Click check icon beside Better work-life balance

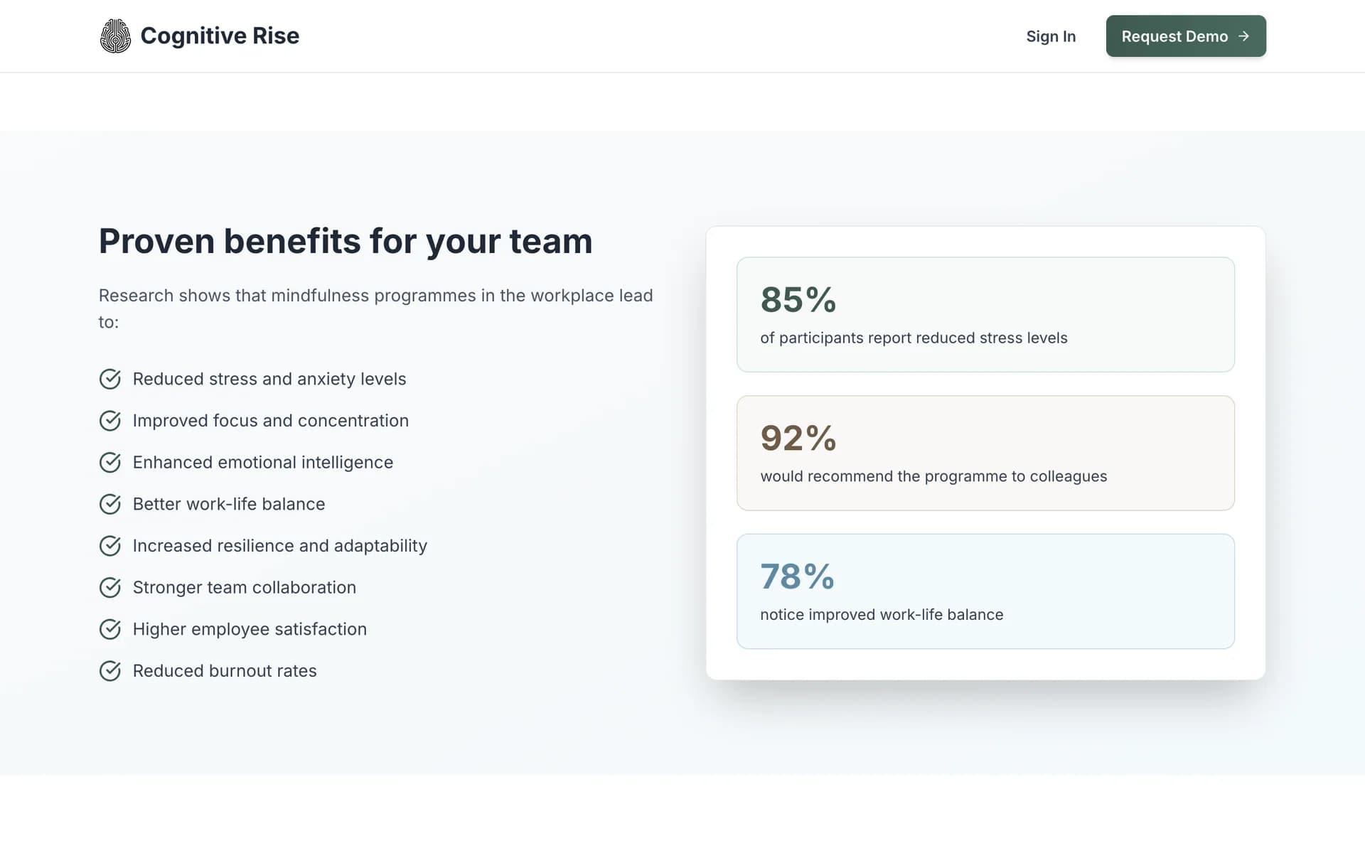pos(109,504)
